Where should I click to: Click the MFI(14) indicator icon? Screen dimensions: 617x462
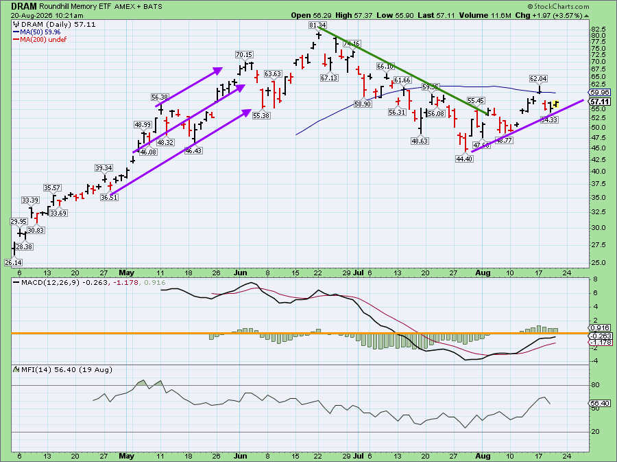click(x=16, y=369)
